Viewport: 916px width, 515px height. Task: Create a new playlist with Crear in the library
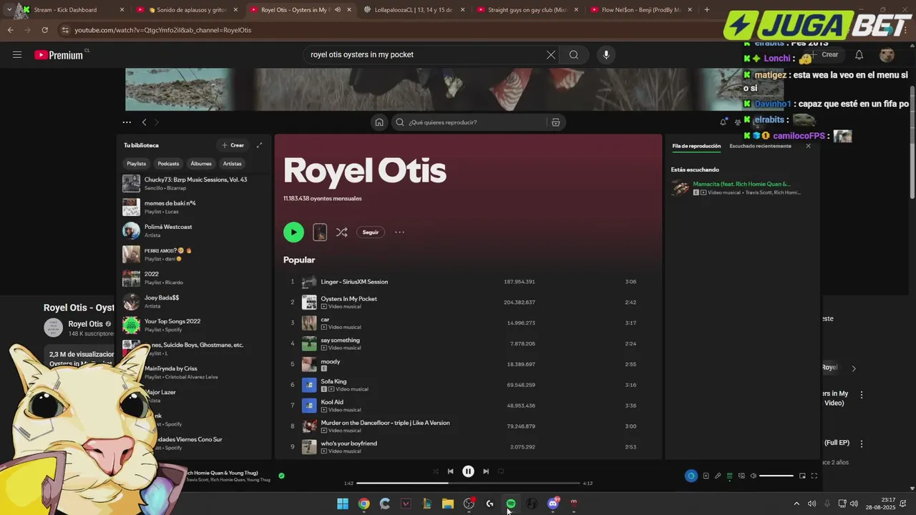233,145
